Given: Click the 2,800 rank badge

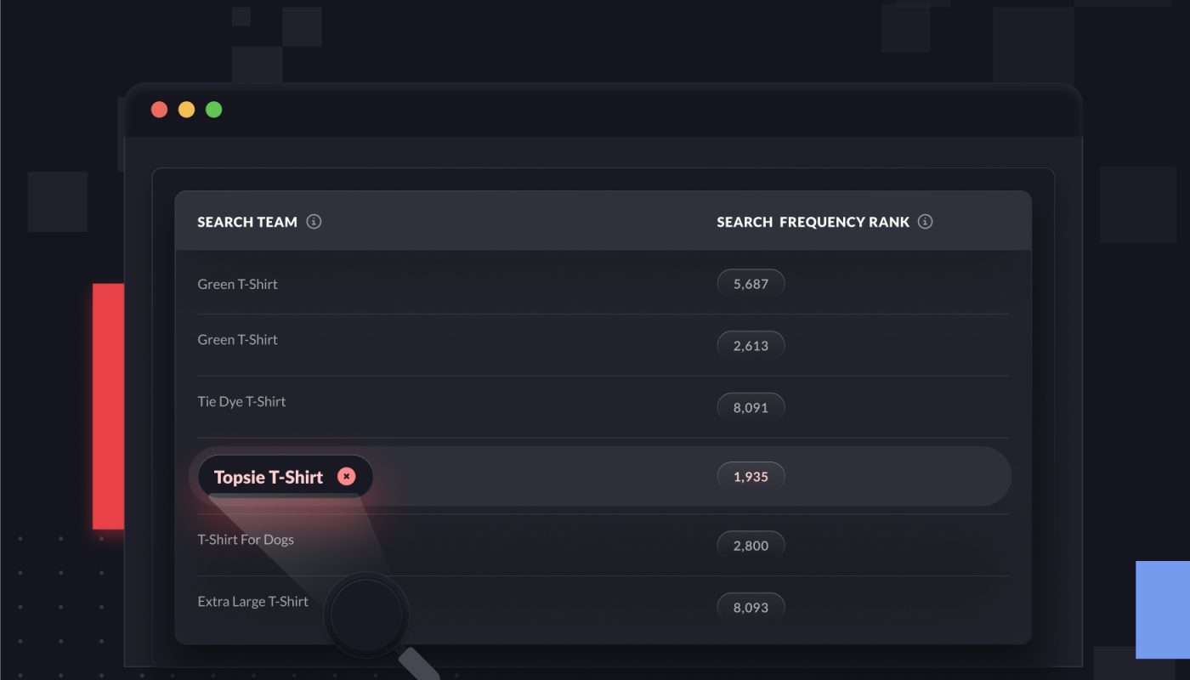Looking at the screenshot, I should click(751, 546).
